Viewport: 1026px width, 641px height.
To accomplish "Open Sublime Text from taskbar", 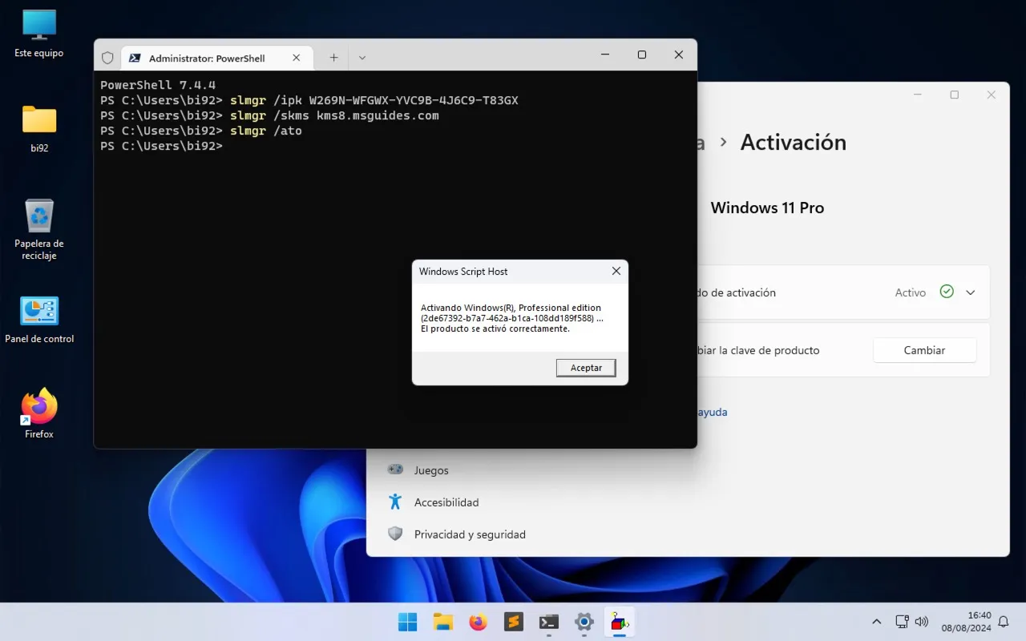I will click(514, 622).
